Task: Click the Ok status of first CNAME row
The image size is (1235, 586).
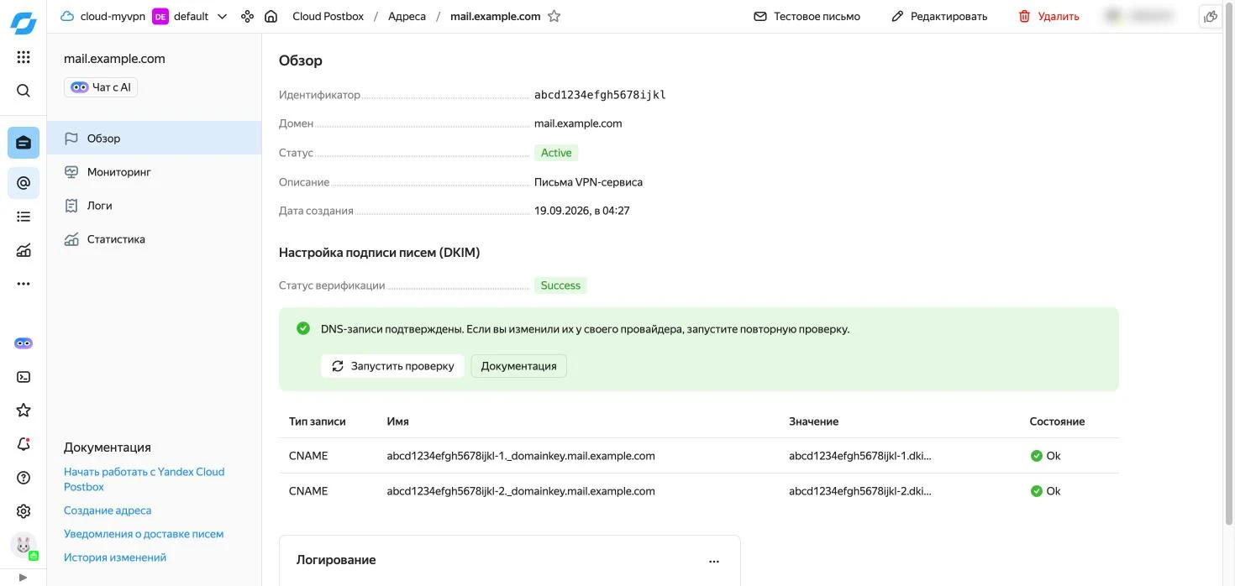Action: (1045, 456)
